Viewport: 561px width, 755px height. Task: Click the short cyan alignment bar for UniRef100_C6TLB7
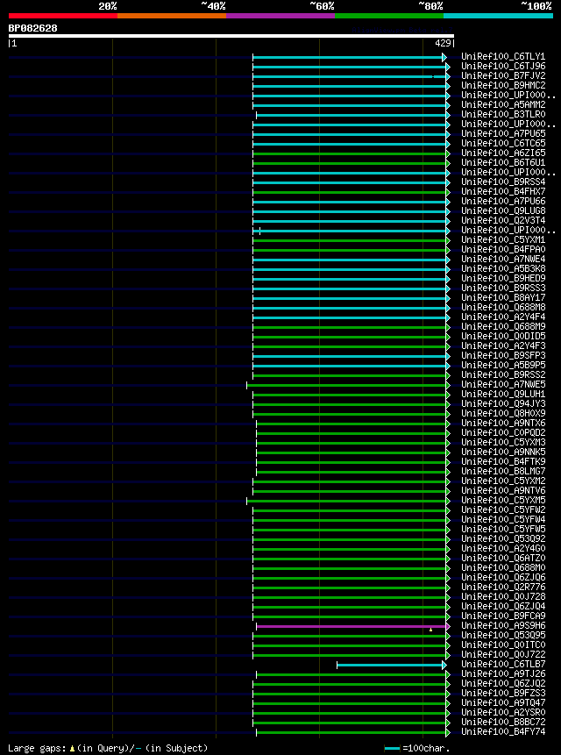point(390,665)
